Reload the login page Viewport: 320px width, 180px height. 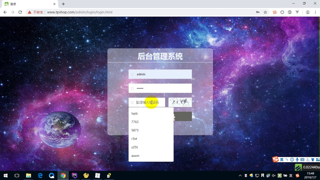click(20, 12)
